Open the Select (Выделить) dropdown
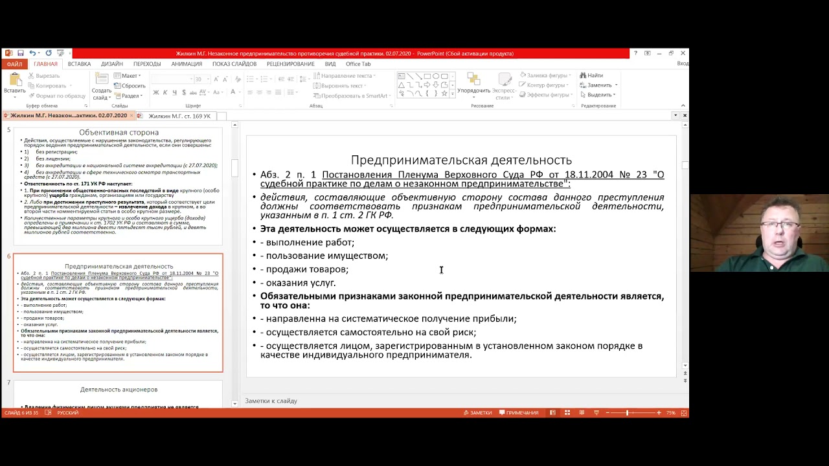This screenshot has width=829, height=466. pyautogui.click(x=597, y=95)
